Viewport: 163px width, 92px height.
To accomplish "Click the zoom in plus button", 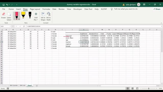I will pos(157,88).
